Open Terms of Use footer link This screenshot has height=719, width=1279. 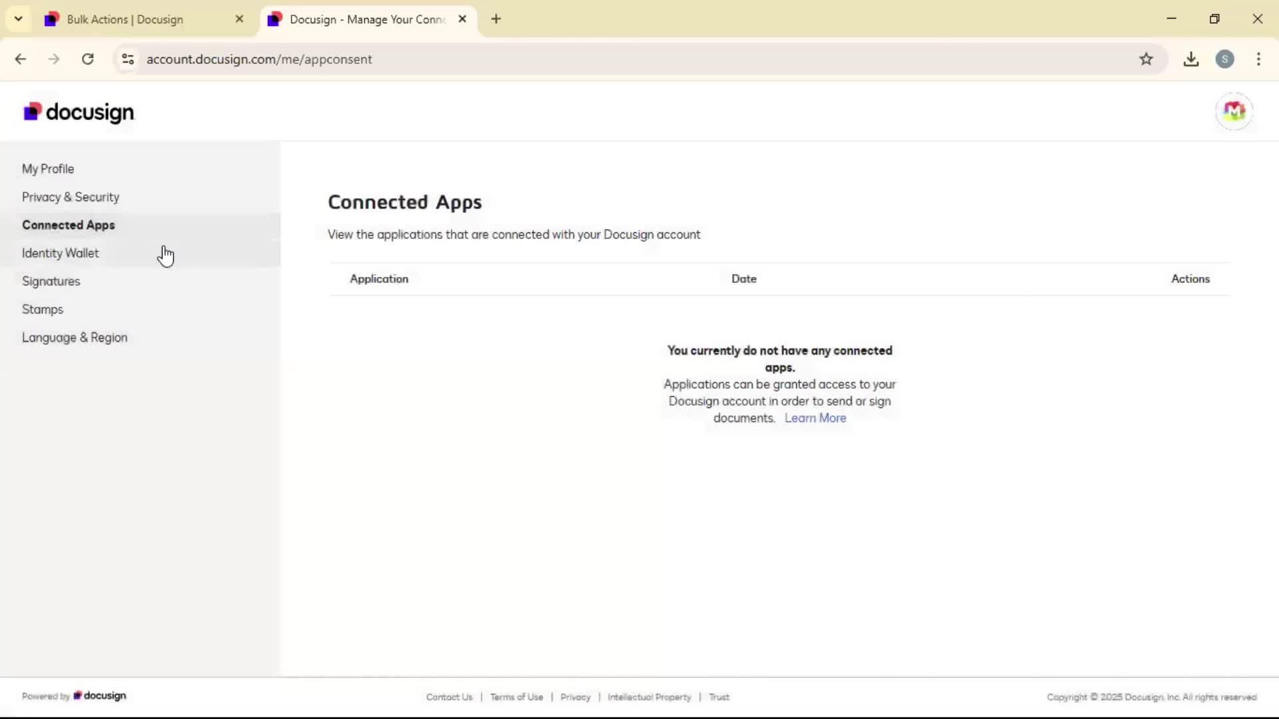click(516, 697)
